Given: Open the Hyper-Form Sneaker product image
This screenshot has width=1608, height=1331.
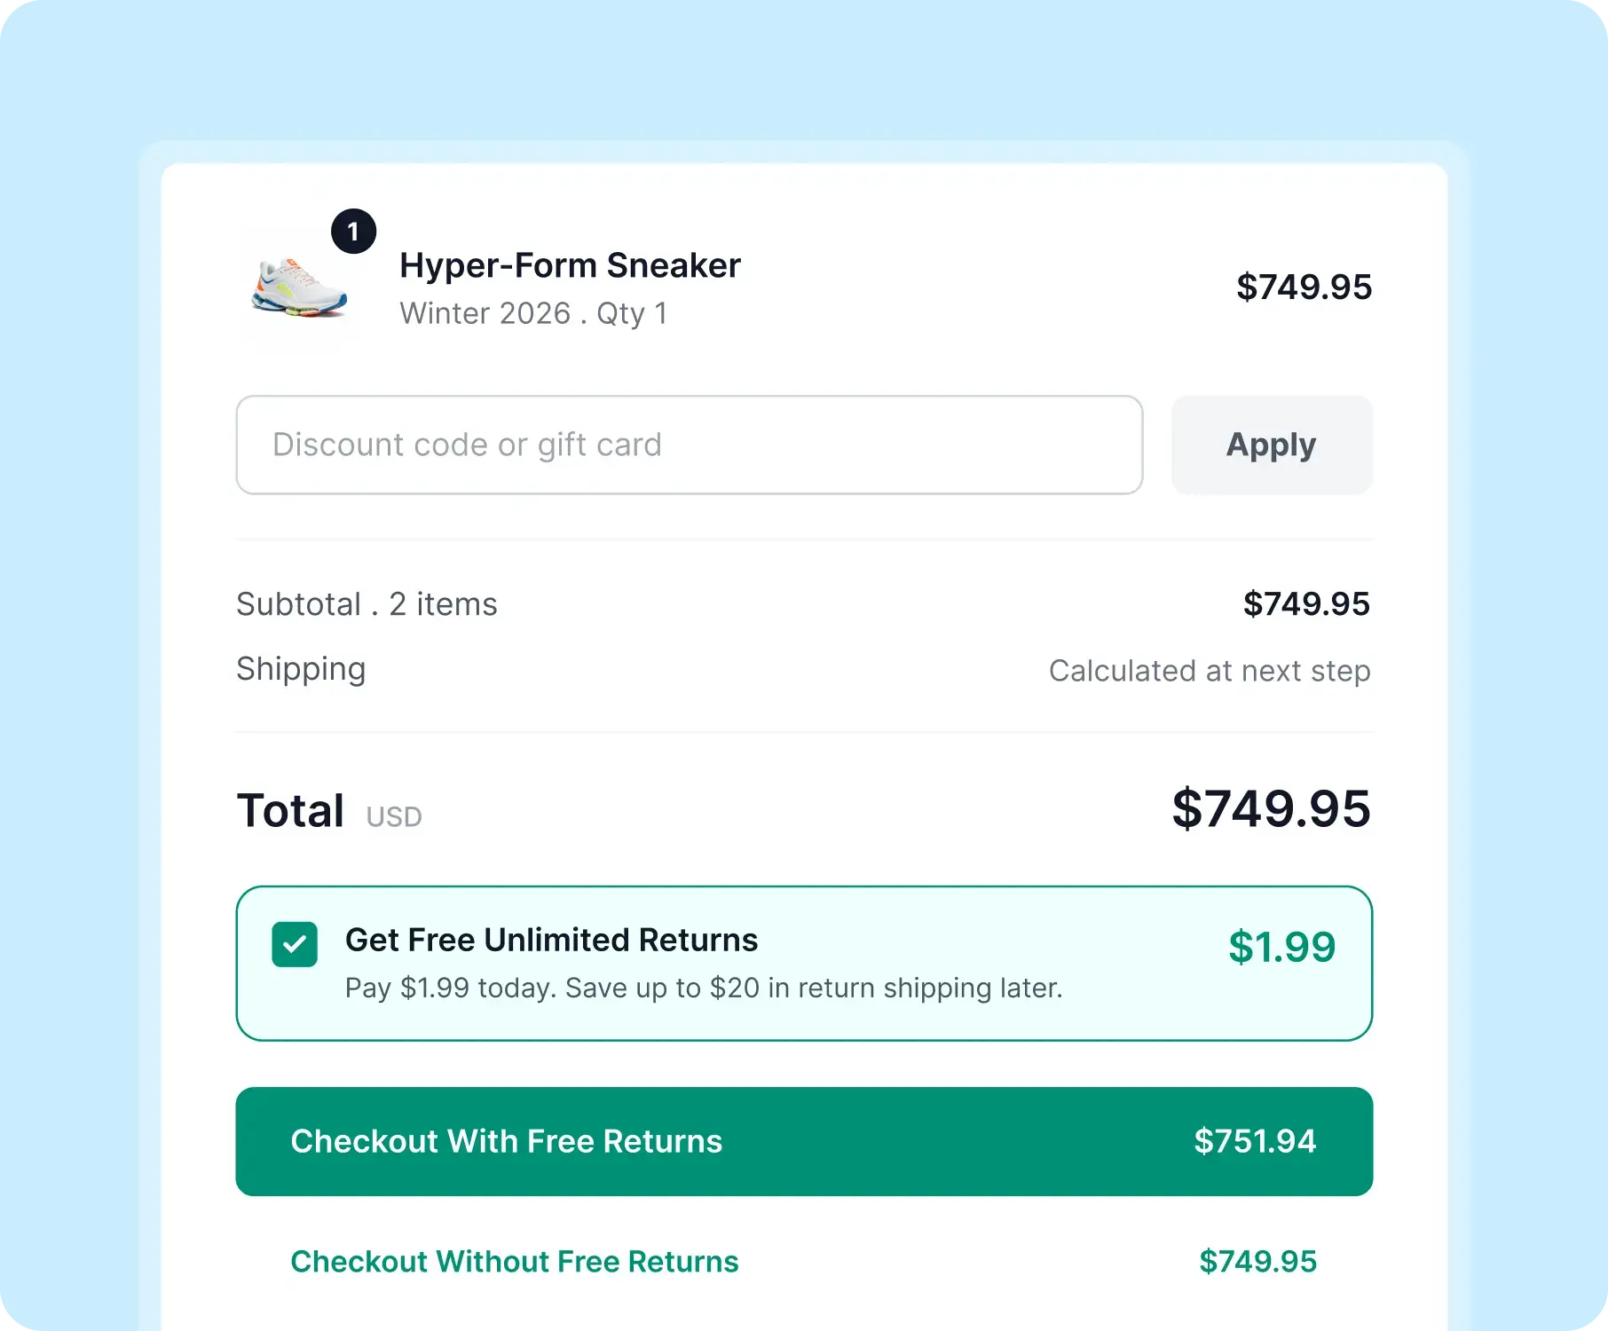Looking at the screenshot, I should click(x=299, y=288).
